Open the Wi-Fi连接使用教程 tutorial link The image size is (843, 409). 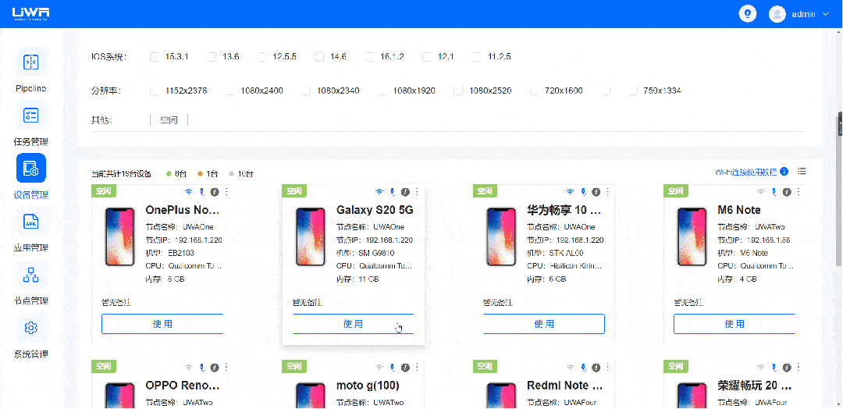[x=745, y=172]
